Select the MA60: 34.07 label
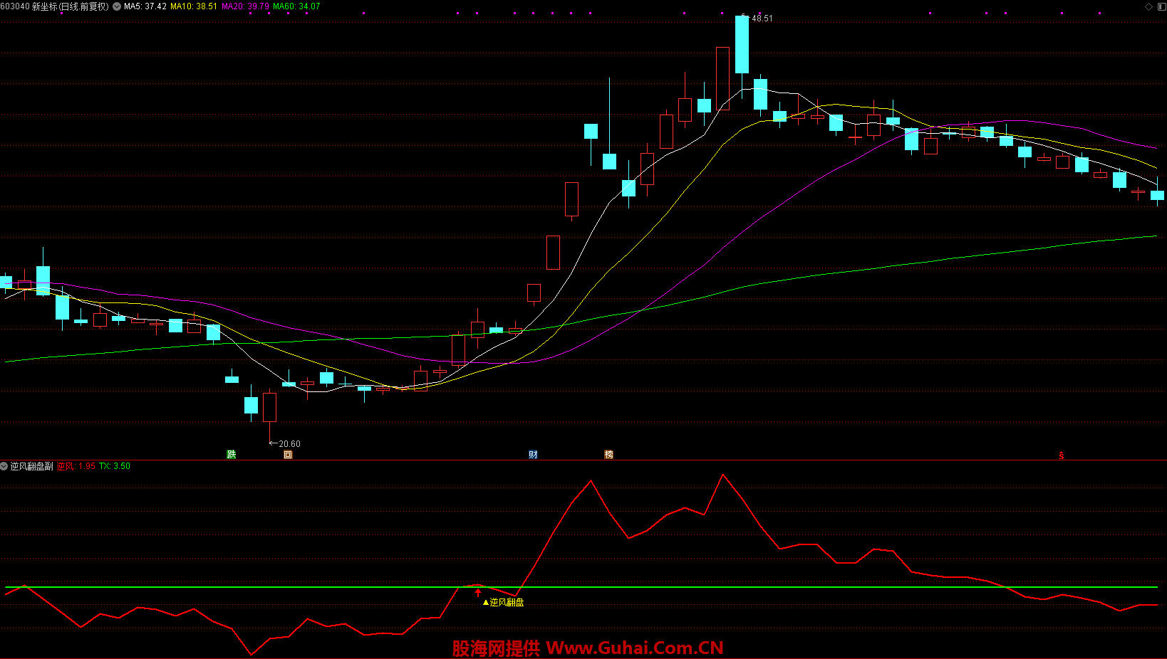1167x659 pixels. [x=296, y=6]
